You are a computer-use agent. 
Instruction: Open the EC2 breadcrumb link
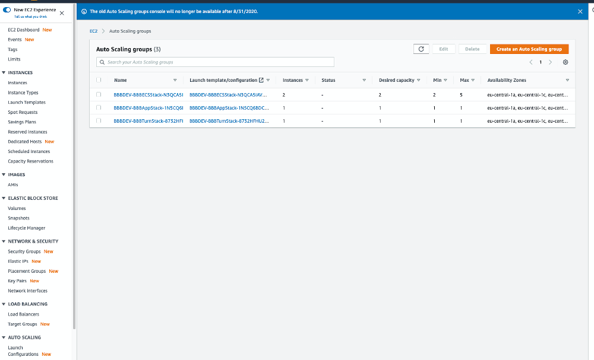pos(93,31)
